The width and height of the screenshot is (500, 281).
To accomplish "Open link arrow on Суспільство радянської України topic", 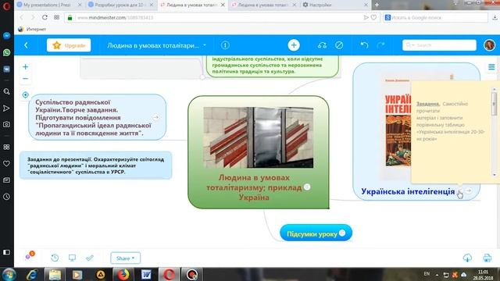I will pos(155,118).
